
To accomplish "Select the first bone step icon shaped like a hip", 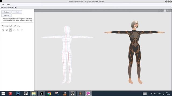I will coord(3,30).
